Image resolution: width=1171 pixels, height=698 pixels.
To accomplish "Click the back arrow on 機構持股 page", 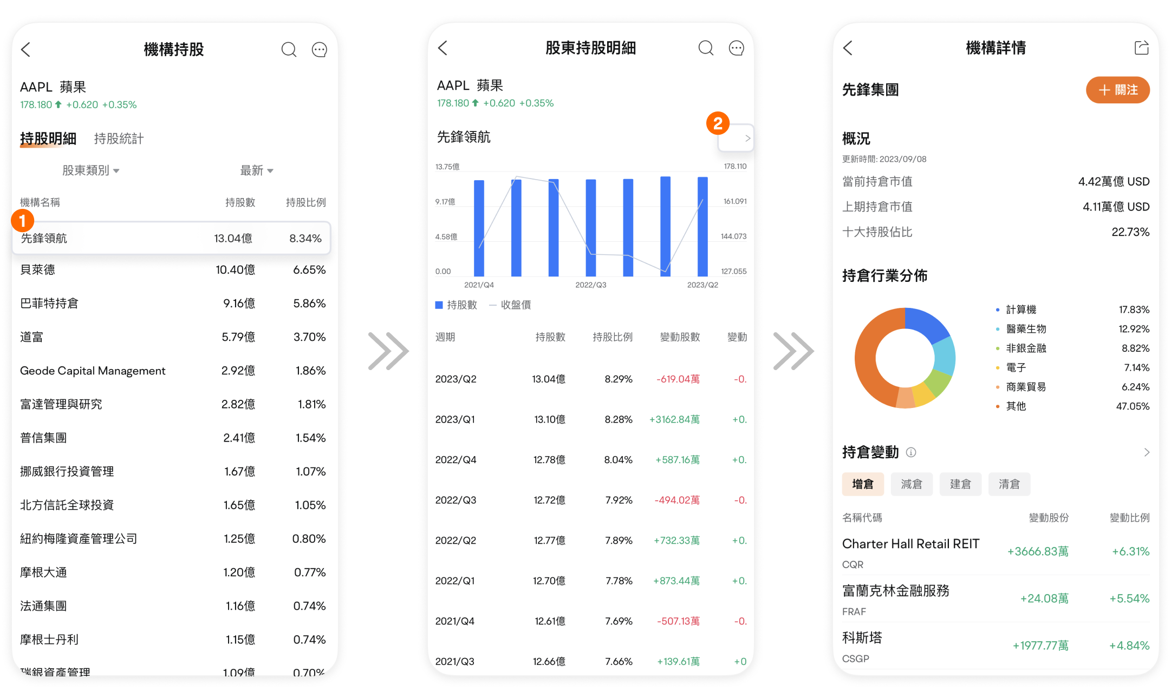I will [25, 49].
